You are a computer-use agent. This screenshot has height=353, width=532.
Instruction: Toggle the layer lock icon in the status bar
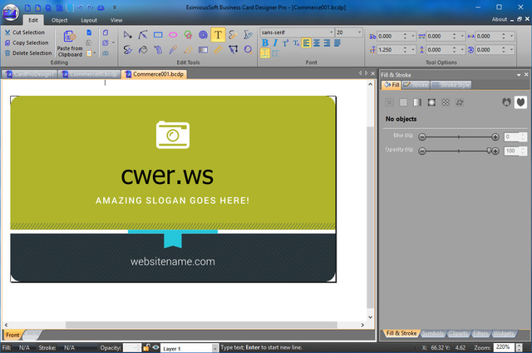pos(146,347)
